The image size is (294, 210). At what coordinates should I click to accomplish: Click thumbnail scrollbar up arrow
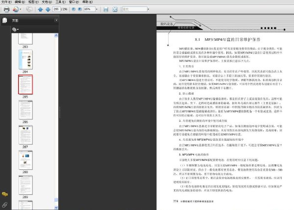[x=56, y=35]
